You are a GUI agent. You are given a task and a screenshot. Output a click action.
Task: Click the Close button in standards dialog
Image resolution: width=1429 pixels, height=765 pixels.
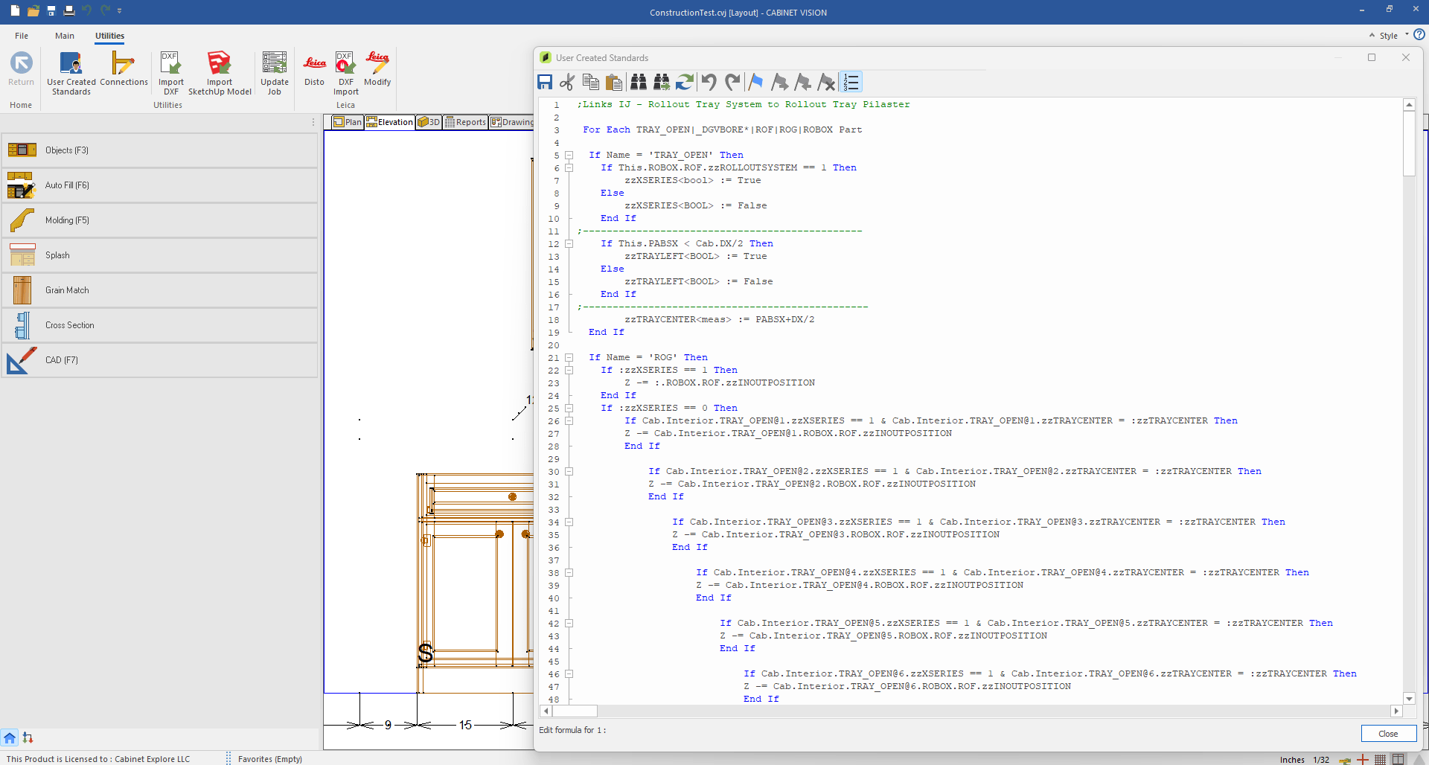pos(1388,734)
